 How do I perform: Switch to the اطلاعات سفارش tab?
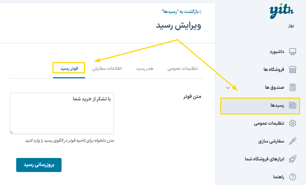(x=107, y=68)
